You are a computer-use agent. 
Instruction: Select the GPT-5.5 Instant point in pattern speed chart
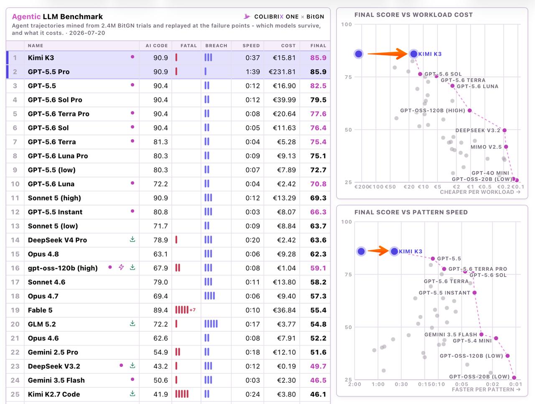[474, 293]
